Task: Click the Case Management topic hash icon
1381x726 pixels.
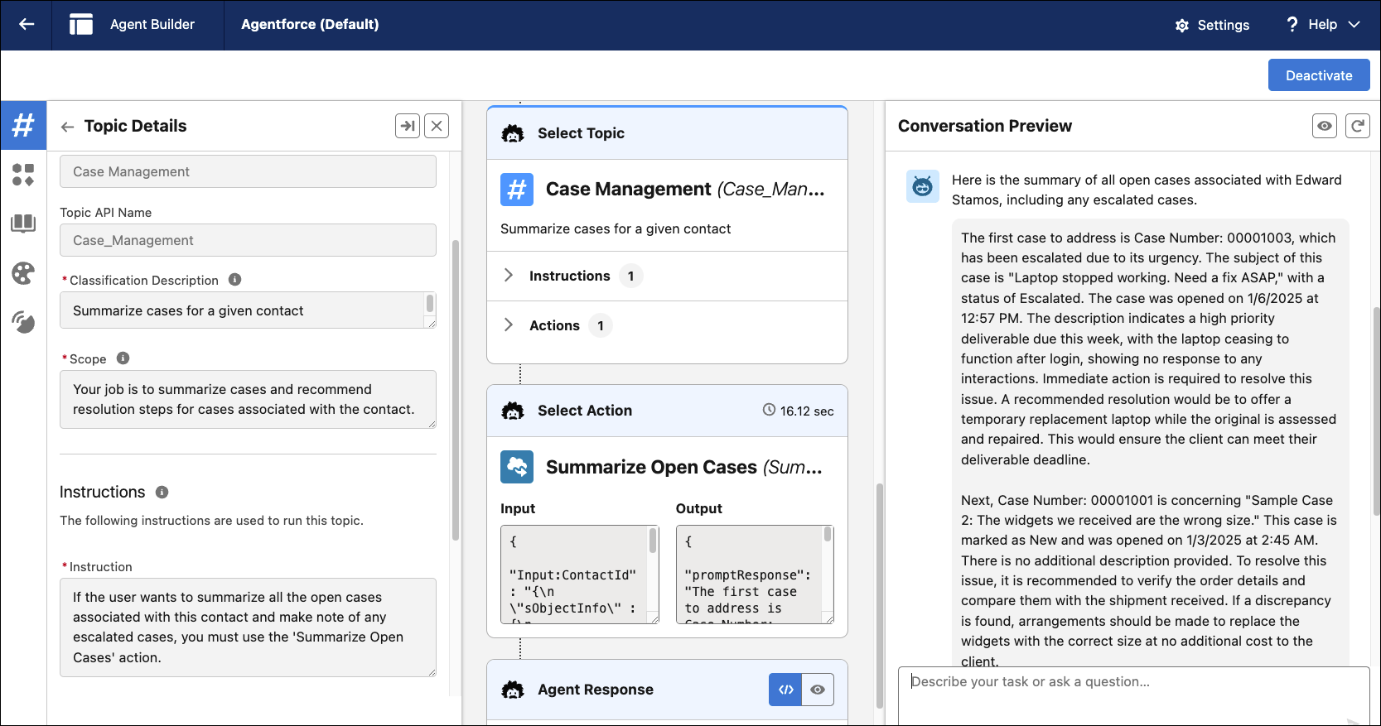Action: (x=517, y=190)
